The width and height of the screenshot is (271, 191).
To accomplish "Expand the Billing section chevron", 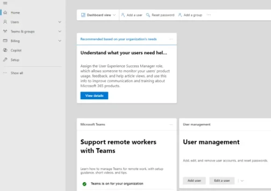I will 60,41.
